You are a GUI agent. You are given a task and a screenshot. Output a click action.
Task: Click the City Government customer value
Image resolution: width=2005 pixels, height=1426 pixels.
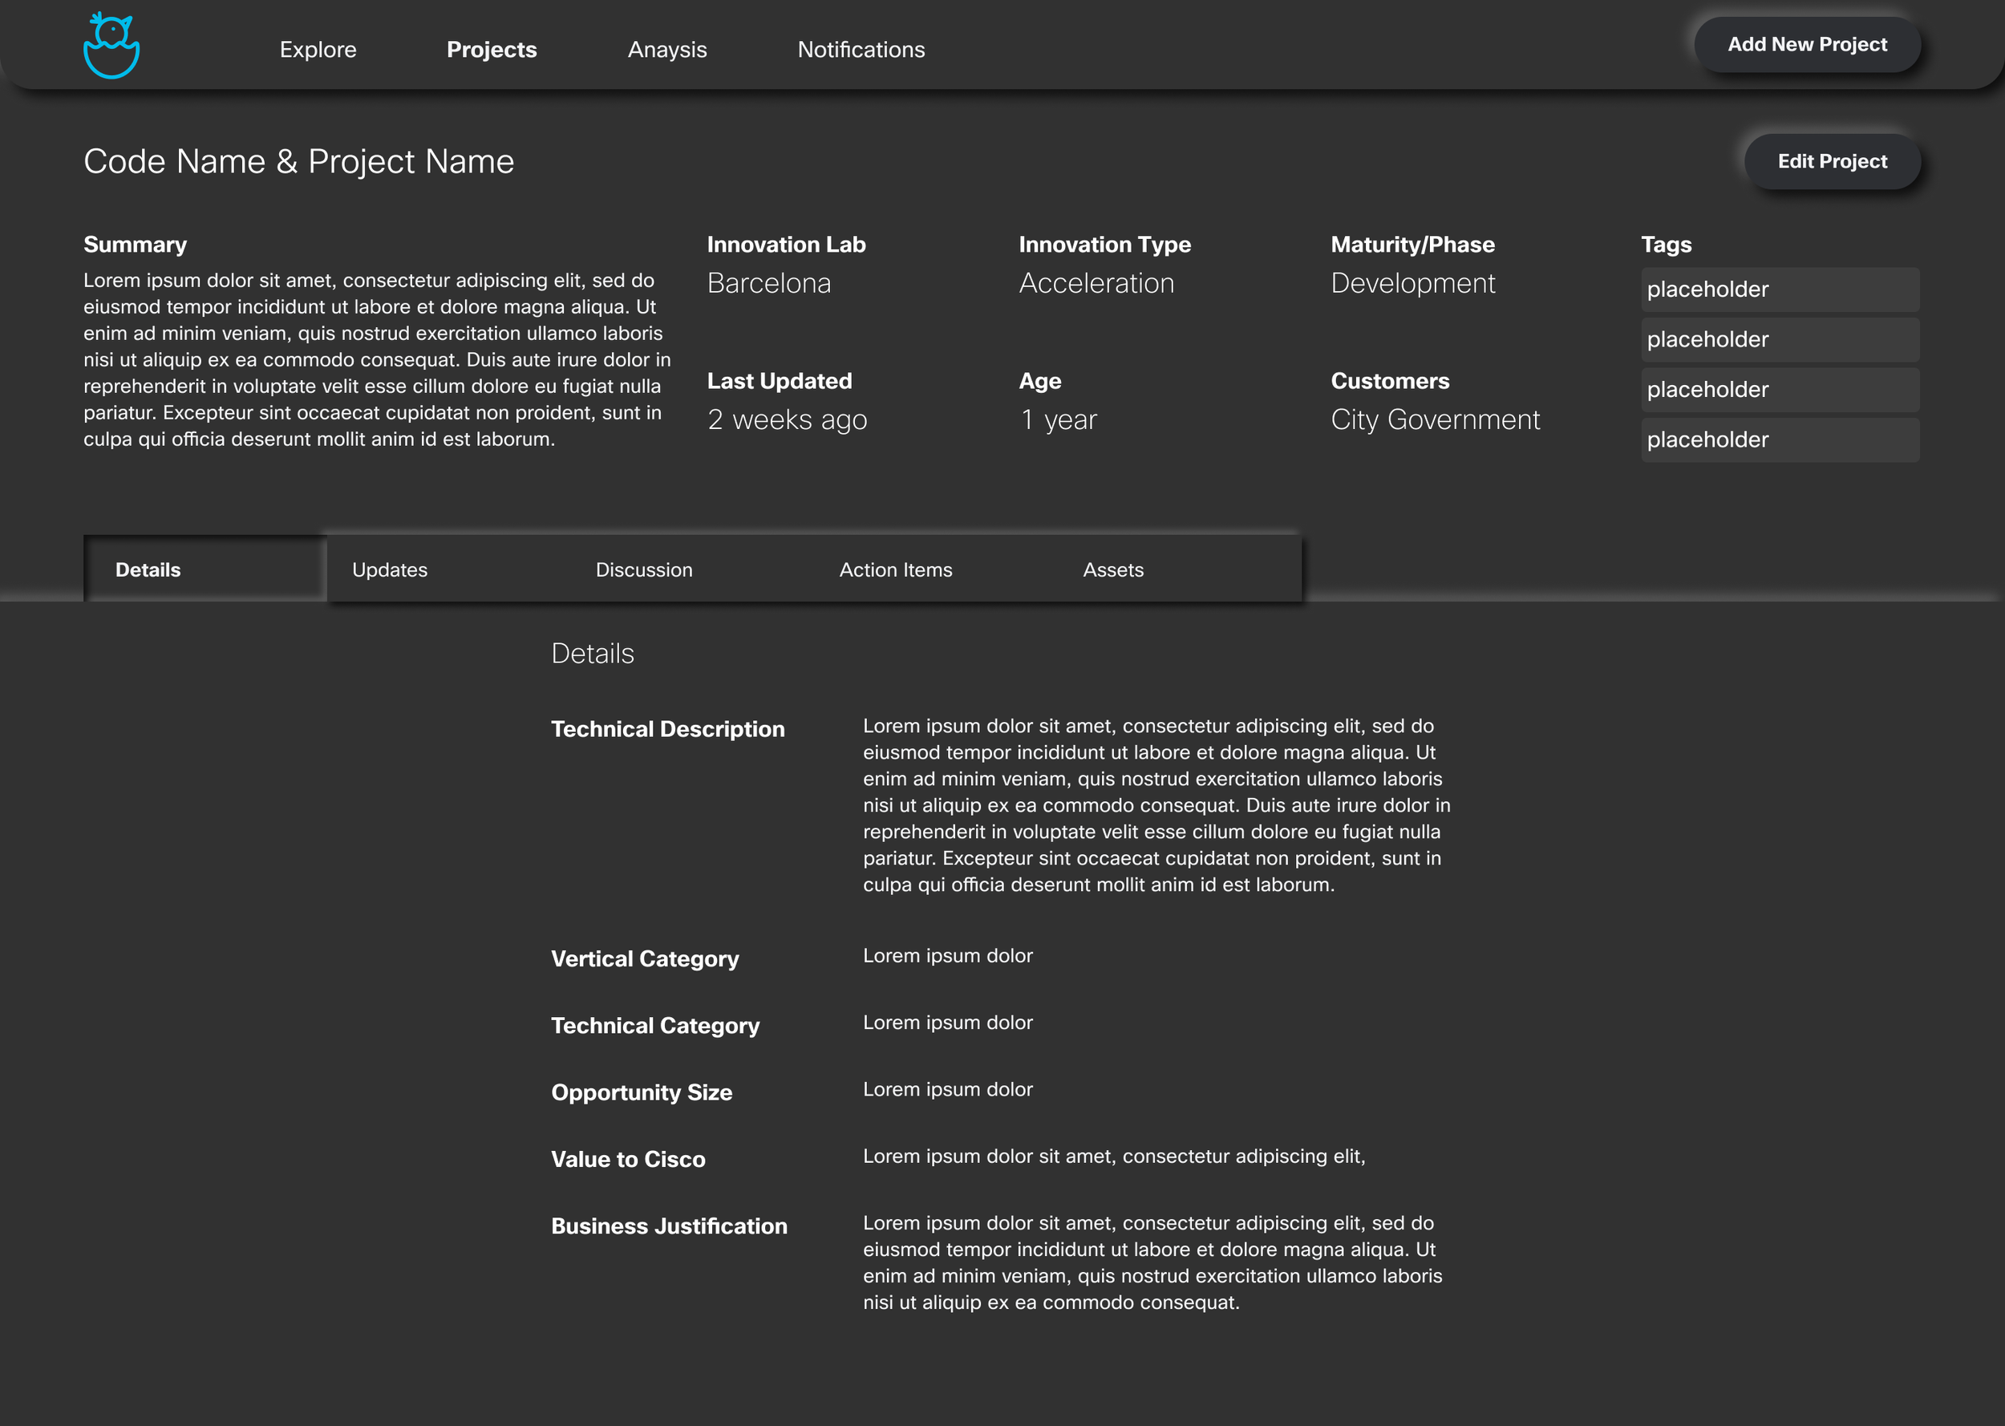coord(1435,419)
